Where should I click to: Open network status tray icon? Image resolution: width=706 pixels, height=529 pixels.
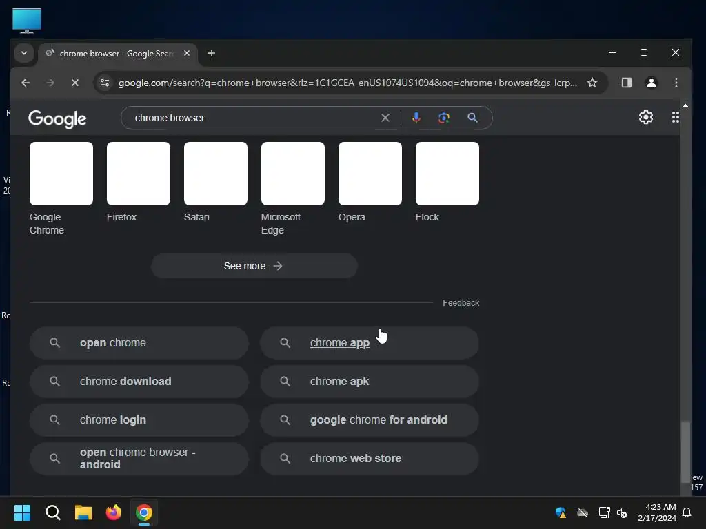(604, 512)
